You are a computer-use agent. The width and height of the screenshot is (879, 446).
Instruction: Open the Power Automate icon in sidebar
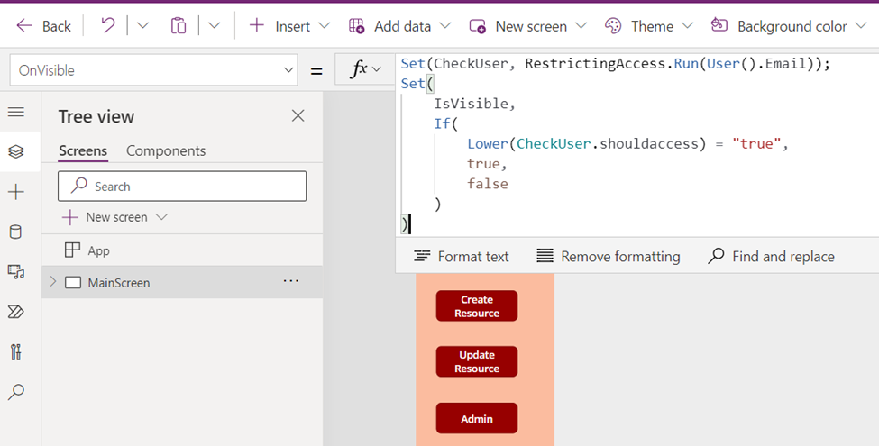[x=16, y=312]
